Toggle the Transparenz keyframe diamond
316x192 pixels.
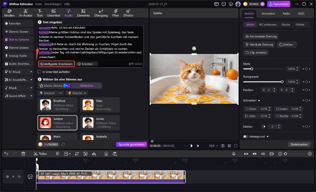(307, 82)
